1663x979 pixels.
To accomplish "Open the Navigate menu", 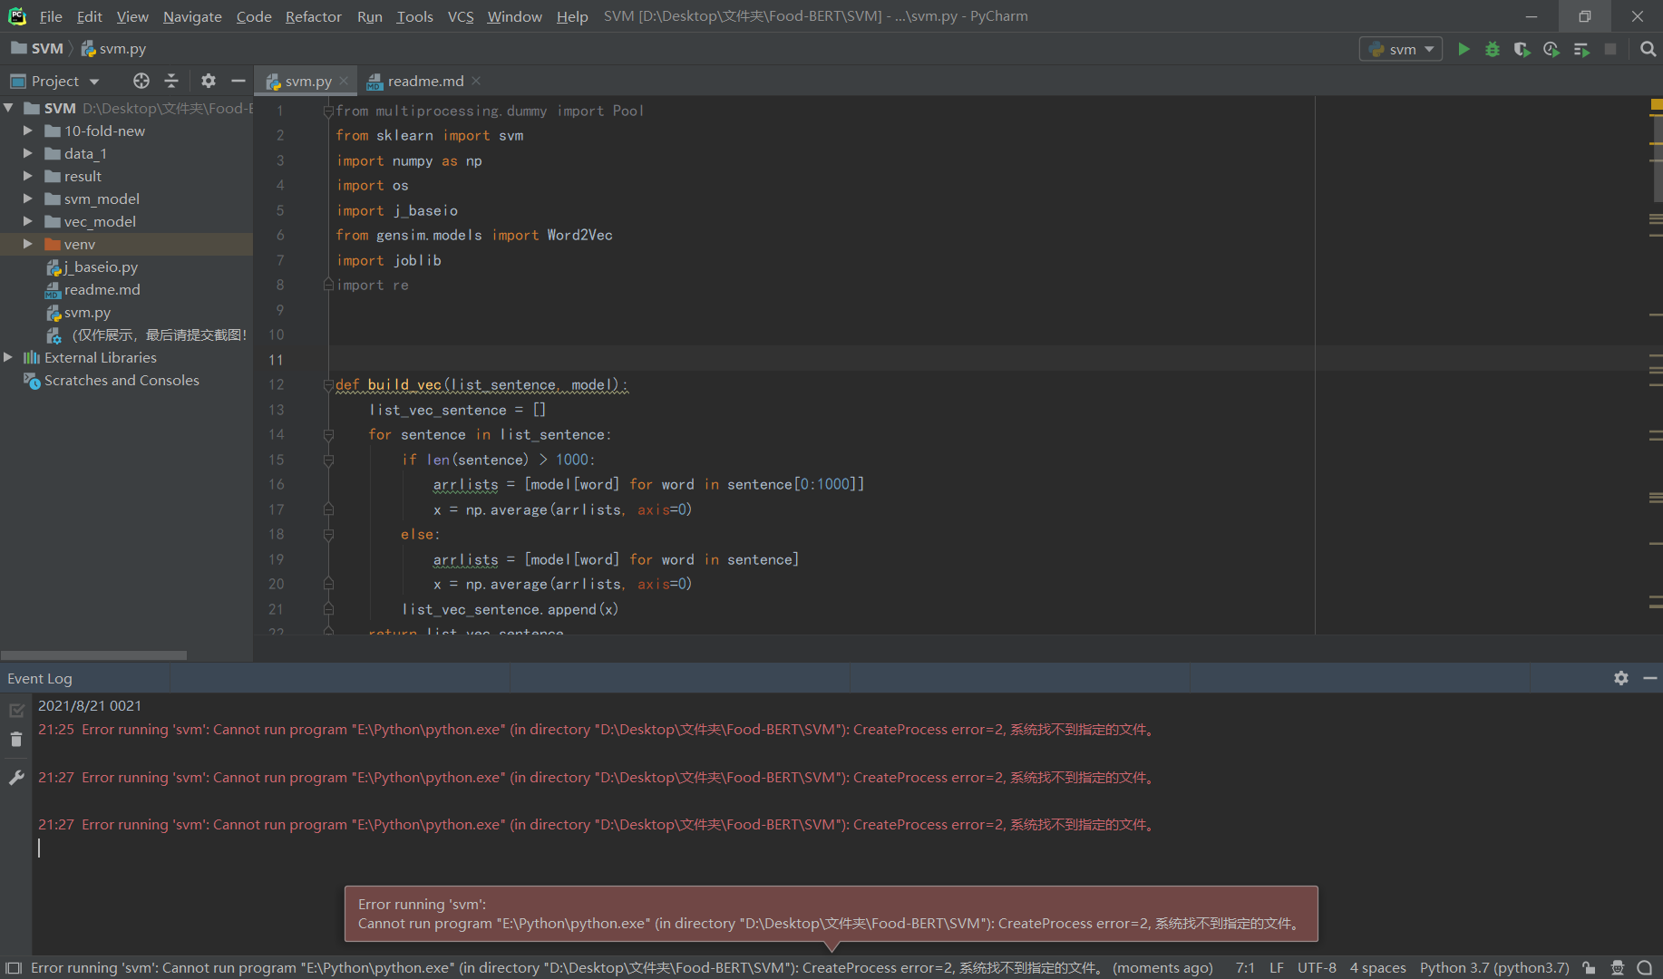I will (x=192, y=16).
